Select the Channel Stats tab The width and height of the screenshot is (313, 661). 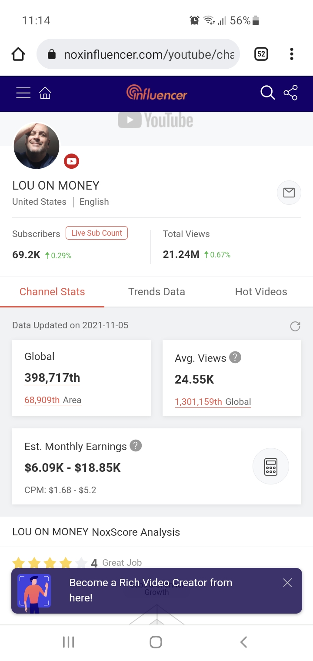(x=52, y=292)
